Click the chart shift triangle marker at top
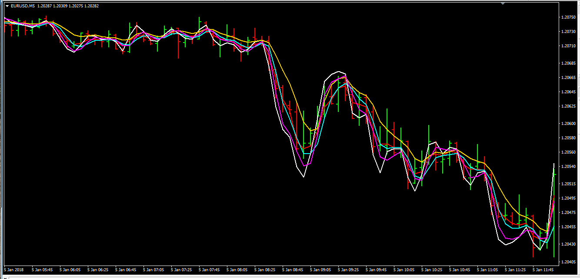 point(503,4)
